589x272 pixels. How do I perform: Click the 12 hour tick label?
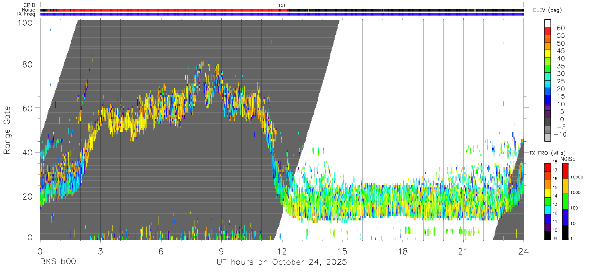(282, 251)
